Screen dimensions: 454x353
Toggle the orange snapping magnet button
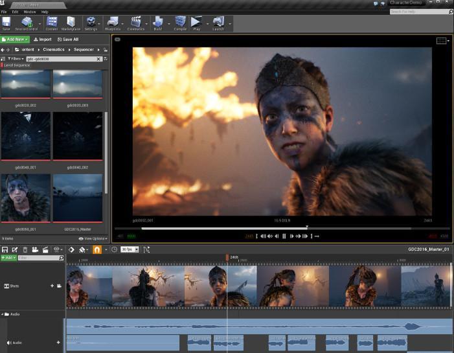(x=97, y=249)
